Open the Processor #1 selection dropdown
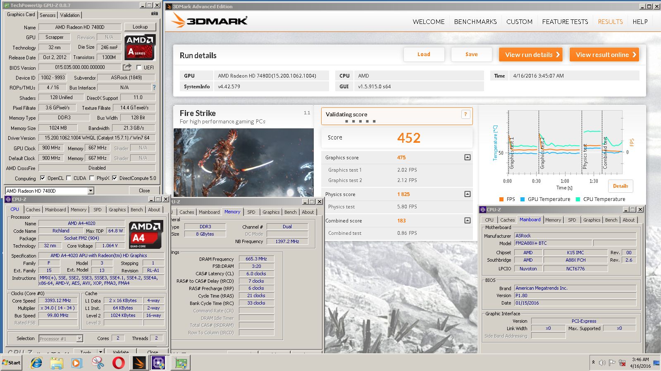The width and height of the screenshot is (661, 371). 80,338
